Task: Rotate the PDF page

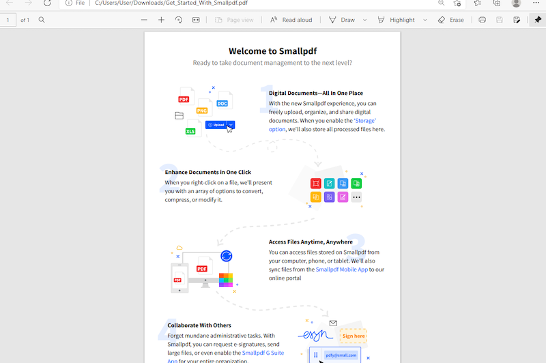Action: pos(178,20)
